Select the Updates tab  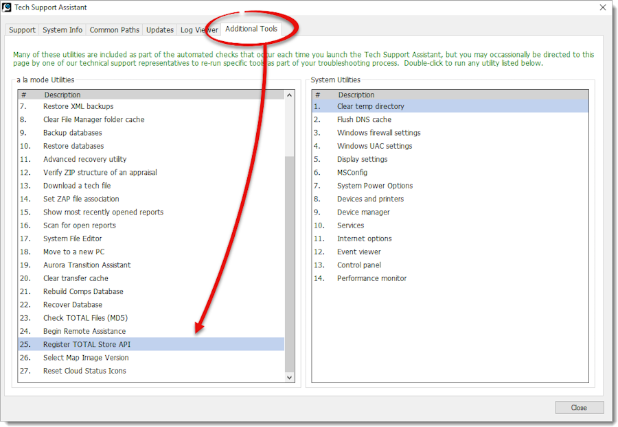(159, 30)
